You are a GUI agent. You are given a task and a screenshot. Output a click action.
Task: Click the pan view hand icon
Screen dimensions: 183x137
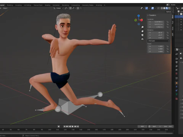[143, 31]
